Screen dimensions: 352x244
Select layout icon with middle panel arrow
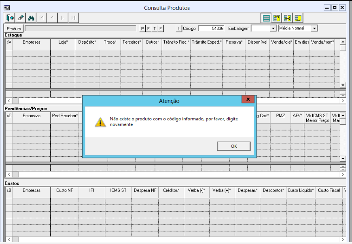pyautogui.click(x=287, y=18)
